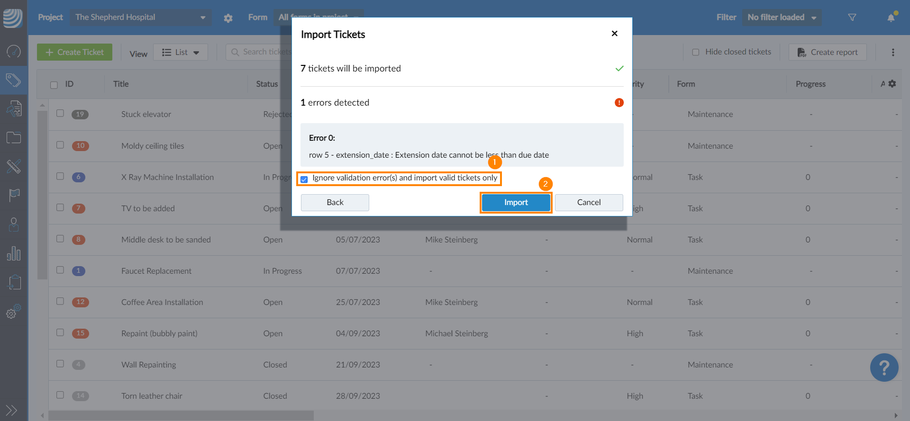Click the Form column header
This screenshot has height=421, width=910.
click(x=686, y=84)
